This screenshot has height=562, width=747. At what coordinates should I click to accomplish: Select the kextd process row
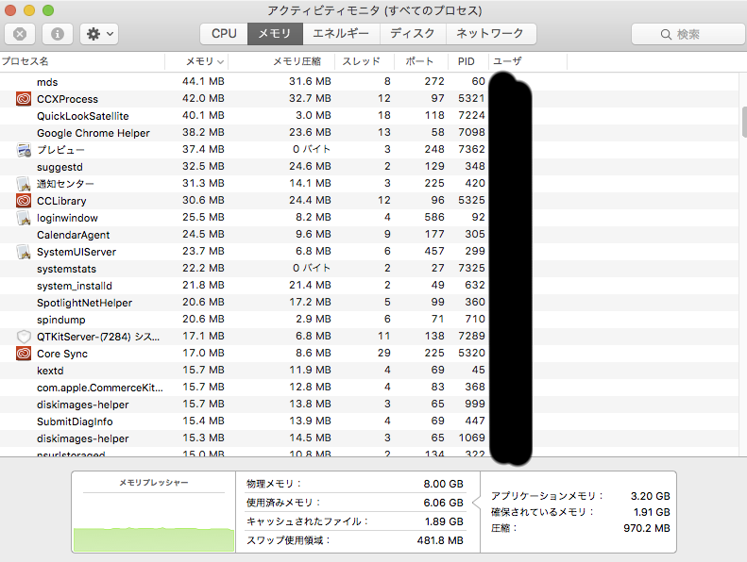click(x=369, y=371)
